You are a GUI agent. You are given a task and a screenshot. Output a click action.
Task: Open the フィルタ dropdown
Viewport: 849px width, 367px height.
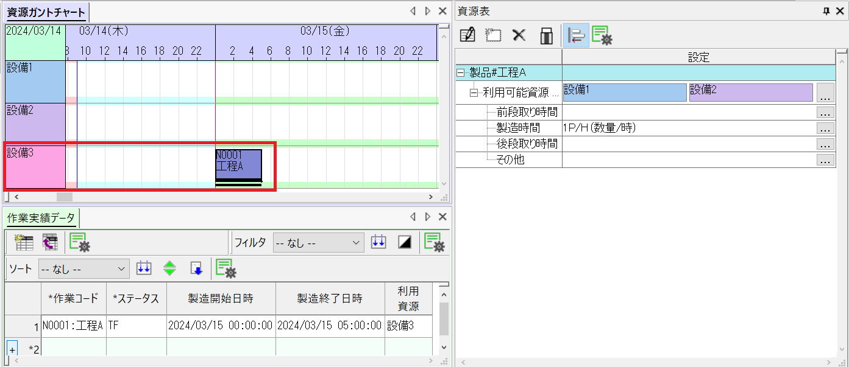pos(318,243)
